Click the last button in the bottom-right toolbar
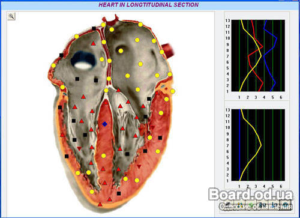Viewport: 300px width, 218px height. [286, 205]
